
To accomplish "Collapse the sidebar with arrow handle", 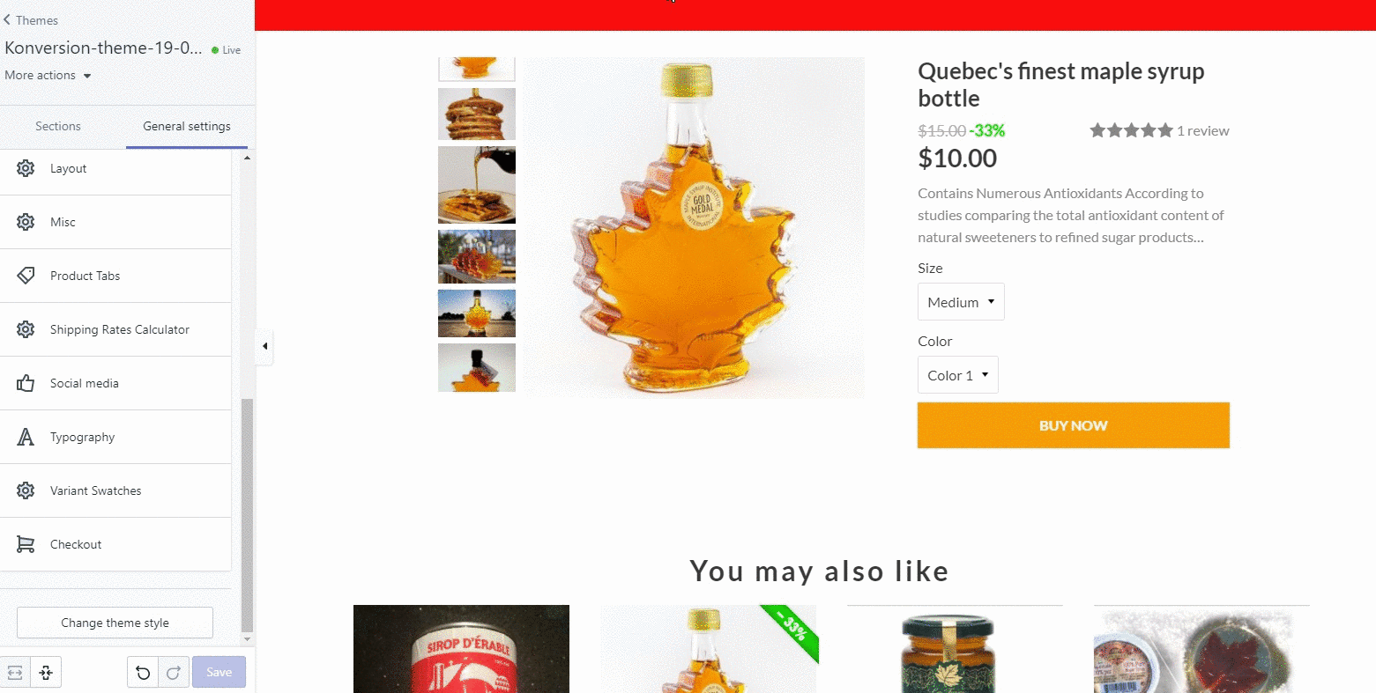I will point(264,346).
